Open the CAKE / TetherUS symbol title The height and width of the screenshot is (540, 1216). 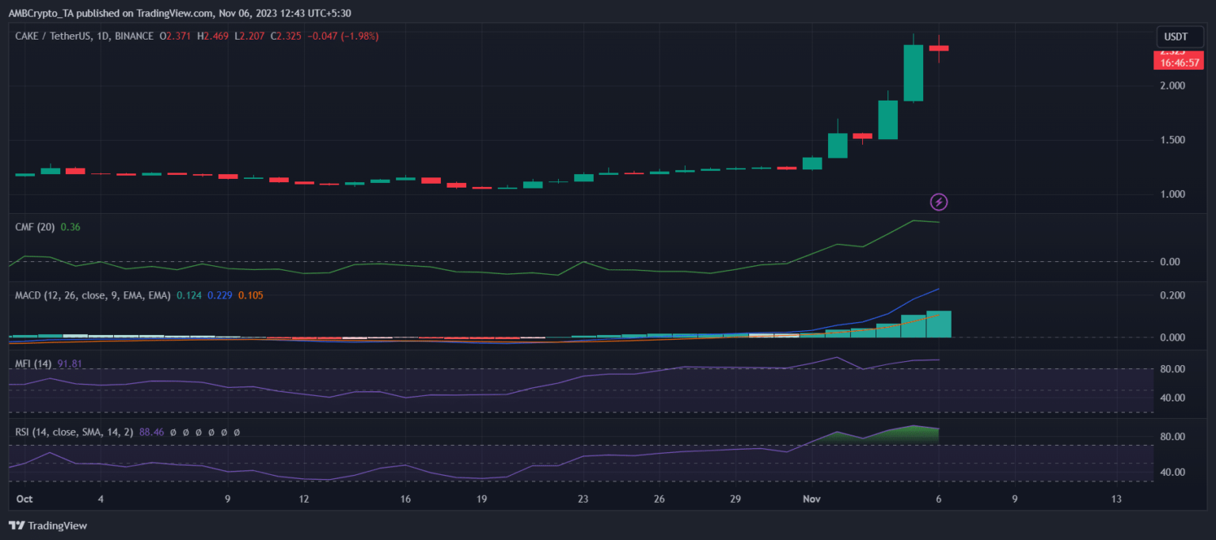[x=51, y=36]
